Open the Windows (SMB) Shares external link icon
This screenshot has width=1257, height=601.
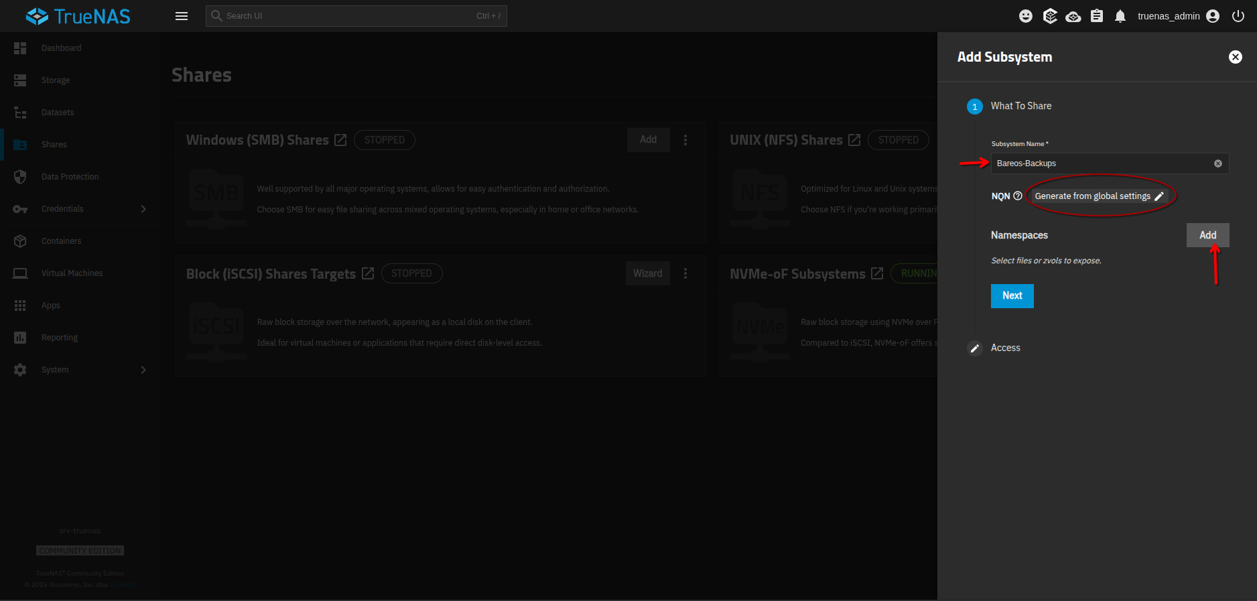[340, 140]
